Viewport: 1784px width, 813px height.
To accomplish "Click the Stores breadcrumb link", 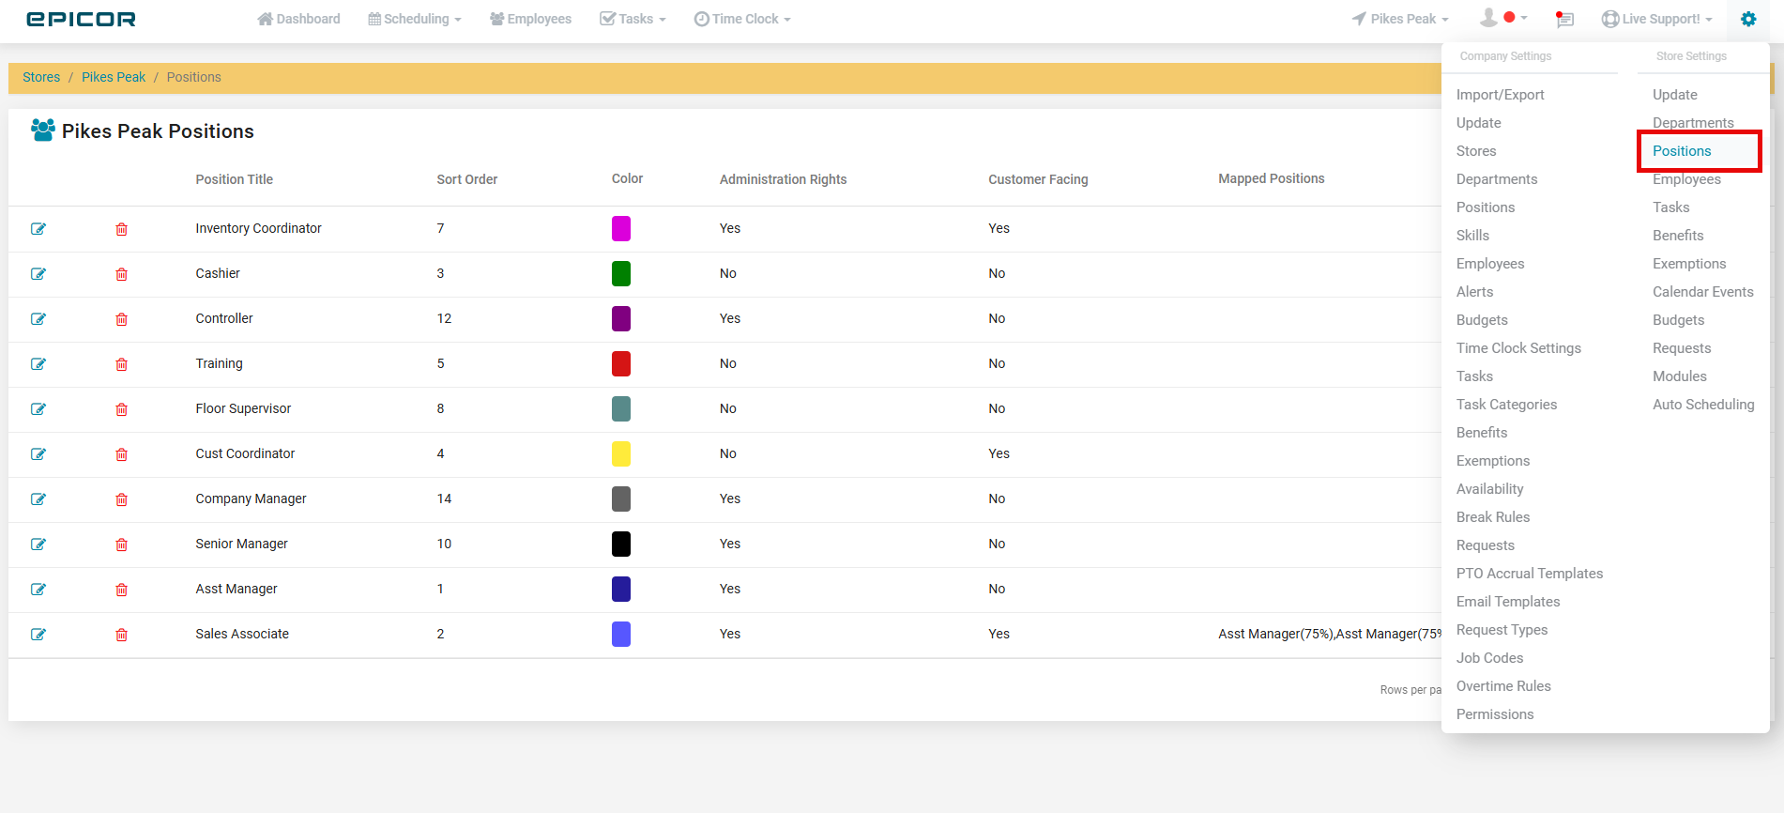I will tap(41, 77).
